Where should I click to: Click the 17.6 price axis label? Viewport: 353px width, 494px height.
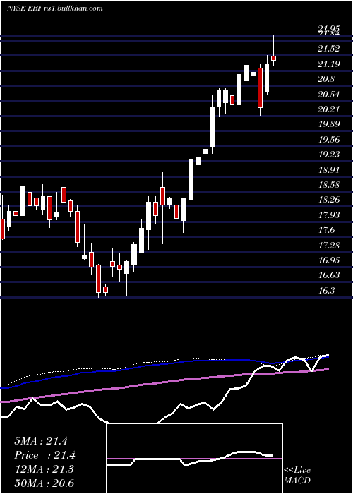tap(326, 230)
